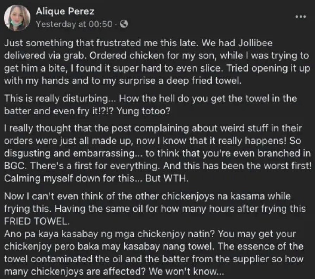Open the three-dot post options menu
Image resolution: width=315 pixels, height=279 pixels.
click(x=301, y=17)
